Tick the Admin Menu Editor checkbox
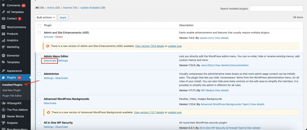The width and height of the screenshot is (307, 130). coord(39,56)
